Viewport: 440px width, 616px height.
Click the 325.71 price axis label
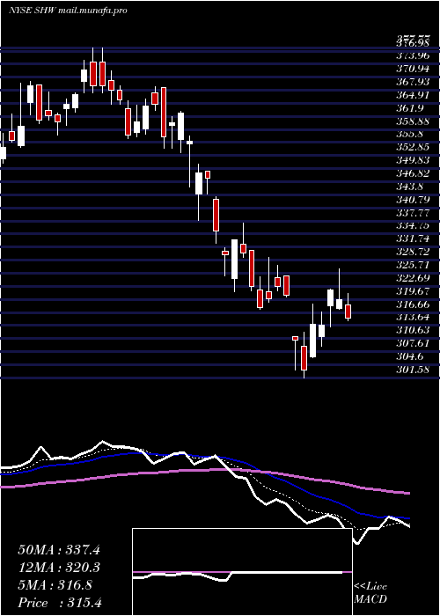(413, 265)
